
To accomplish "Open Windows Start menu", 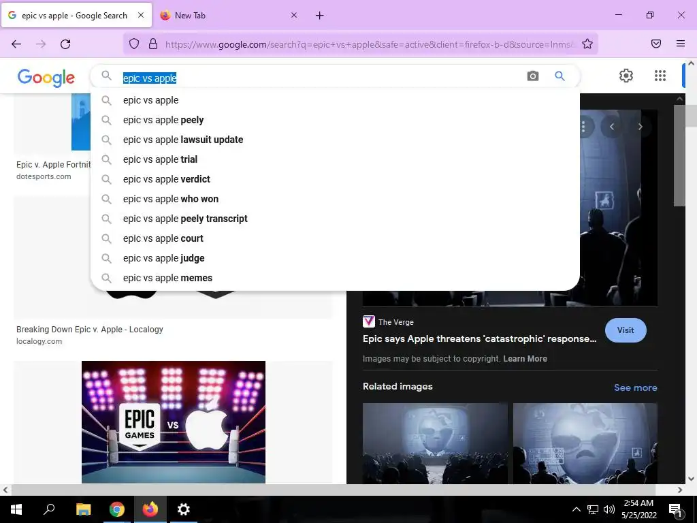I will coord(16,509).
